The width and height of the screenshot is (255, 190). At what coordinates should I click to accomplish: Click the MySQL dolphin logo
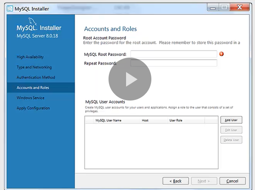click(32, 21)
